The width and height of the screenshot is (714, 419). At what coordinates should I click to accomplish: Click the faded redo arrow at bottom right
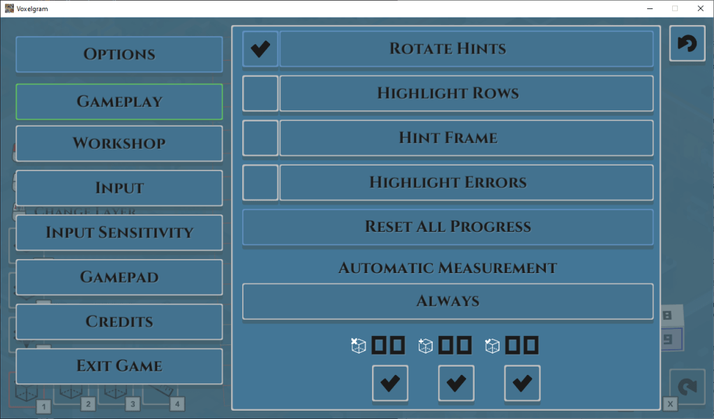pos(687,387)
